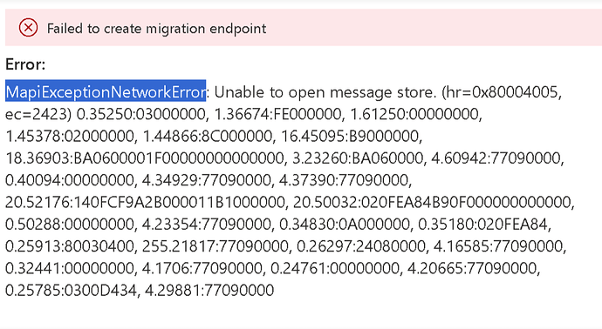Click the 0.40094:00000000 diagnostic value

point(71,180)
